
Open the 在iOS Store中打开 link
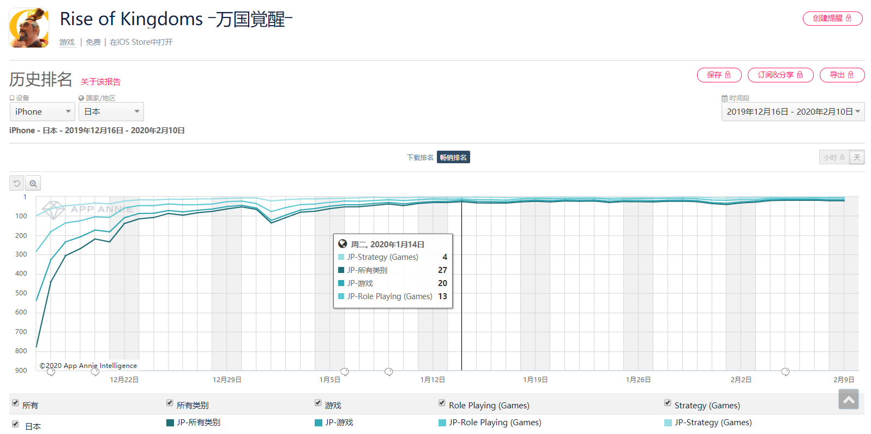coord(141,42)
